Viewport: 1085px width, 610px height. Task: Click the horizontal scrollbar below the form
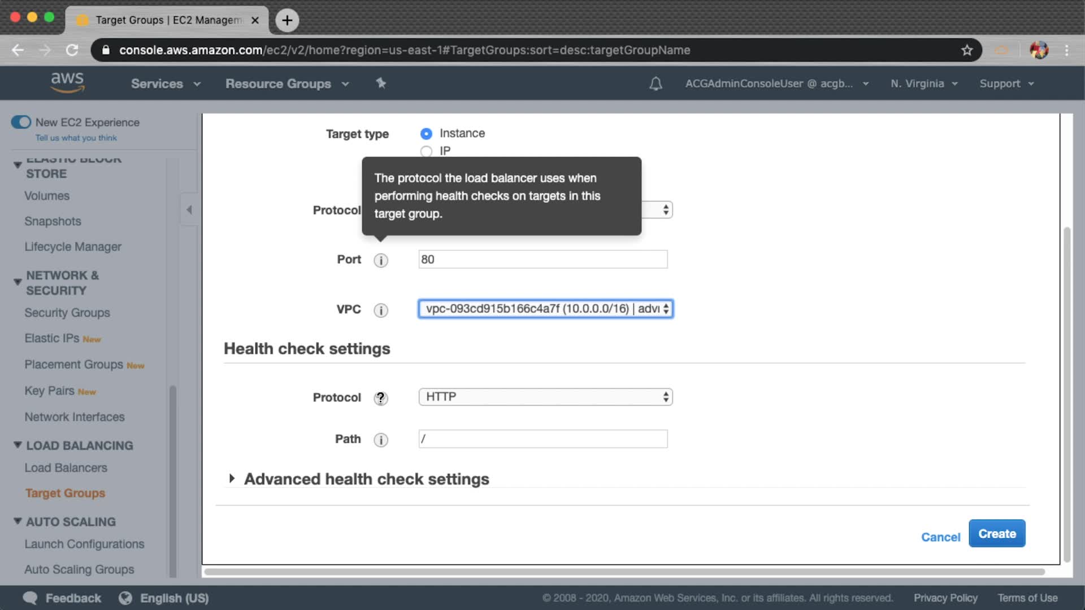(x=624, y=572)
